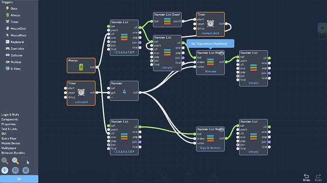
Task: Collapse the Triggers category header
Action: [7, 2]
